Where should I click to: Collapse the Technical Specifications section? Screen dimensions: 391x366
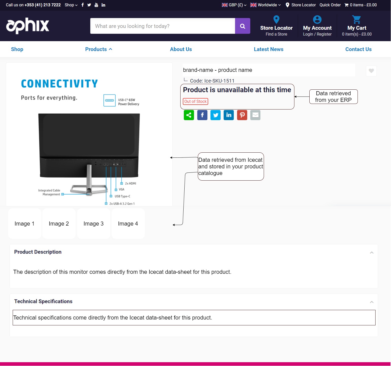click(371, 302)
